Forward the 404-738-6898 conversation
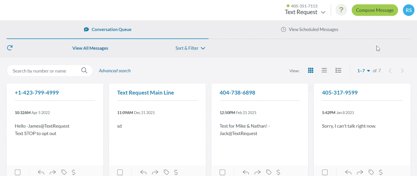 pyautogui.click(x=257, y=172)
